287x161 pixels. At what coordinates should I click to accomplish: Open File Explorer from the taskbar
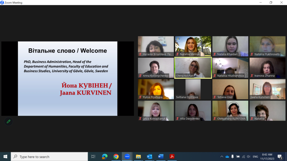point(138,157)
